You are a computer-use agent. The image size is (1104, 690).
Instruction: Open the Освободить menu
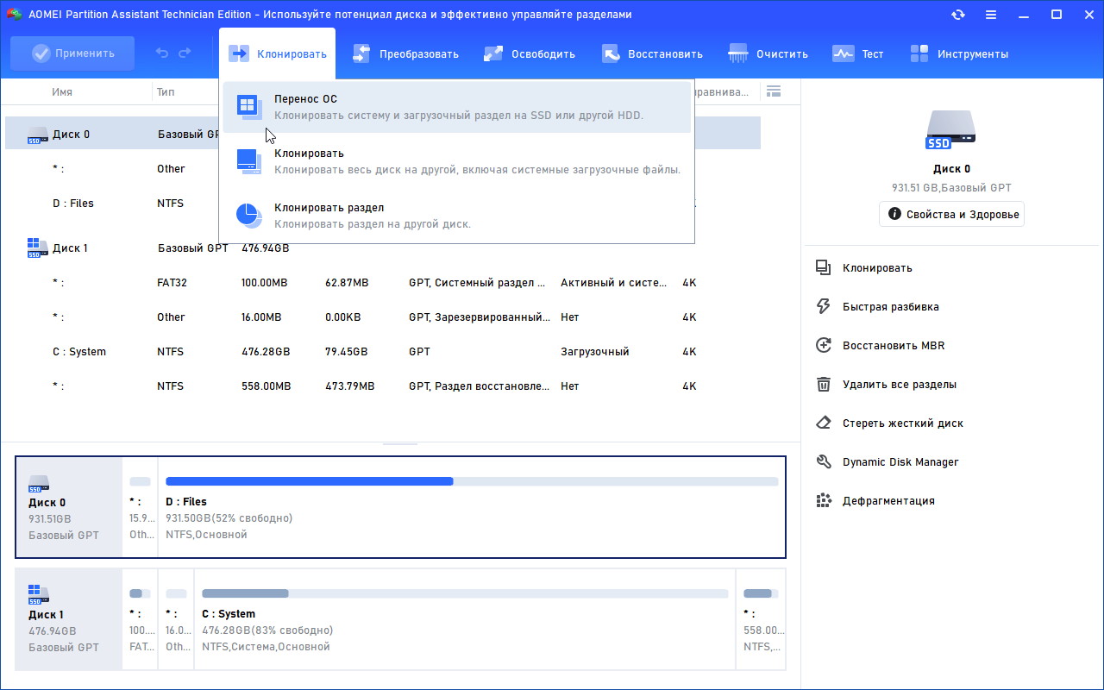(529, 53)
